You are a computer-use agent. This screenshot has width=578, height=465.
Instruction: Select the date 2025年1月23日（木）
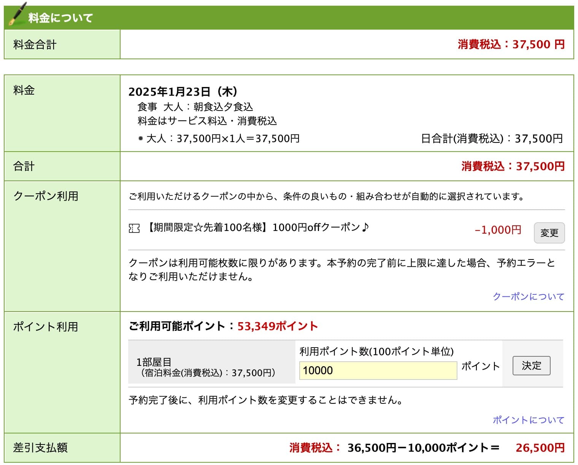[x=183, y=92]
